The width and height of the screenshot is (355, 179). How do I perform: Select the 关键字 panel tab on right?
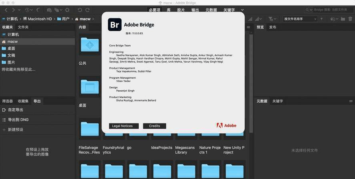tap(278, 101)
